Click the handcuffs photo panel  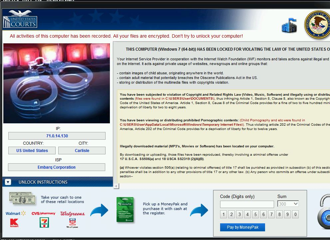[x=56, y=83]
